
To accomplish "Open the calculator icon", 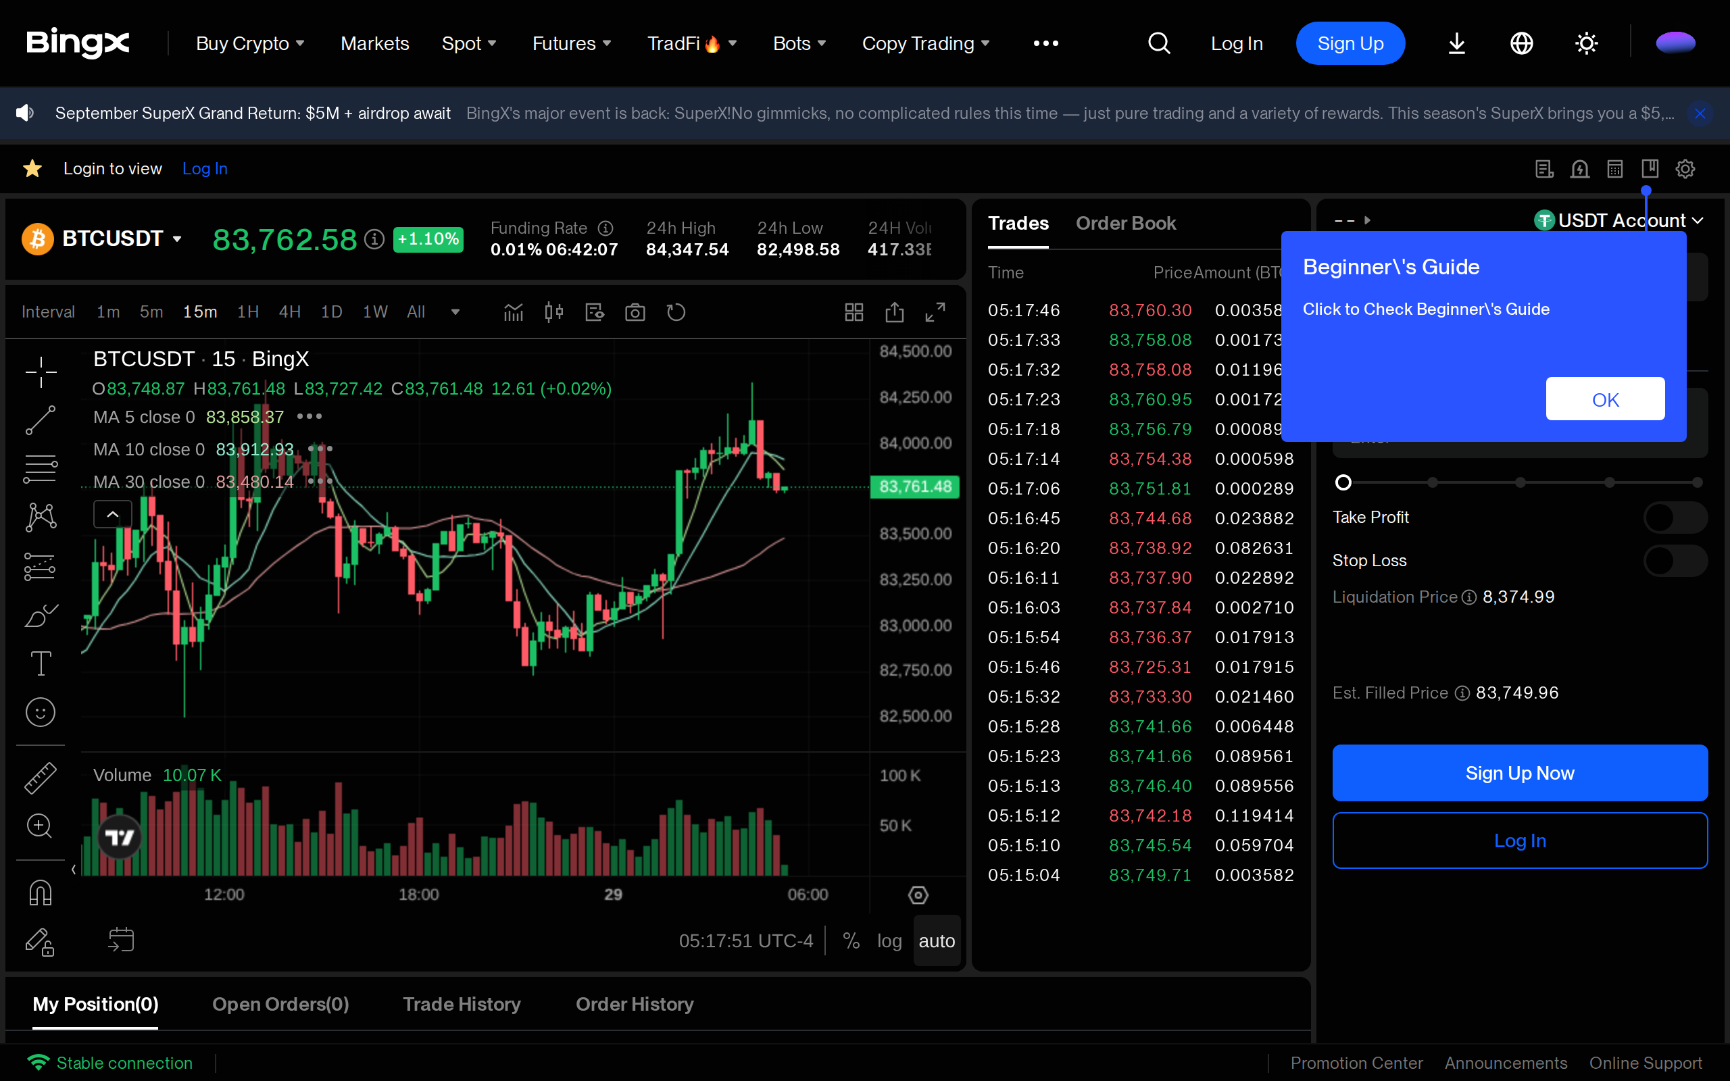I will [x=1615, y=169].
